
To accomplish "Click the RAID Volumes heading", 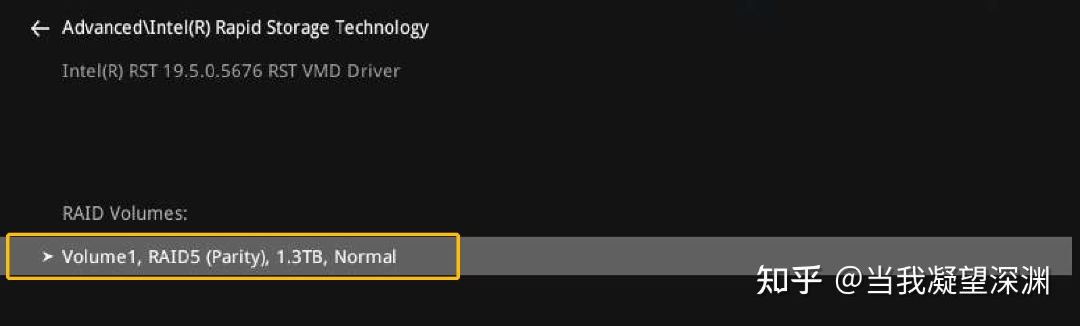I will point(124,213).
